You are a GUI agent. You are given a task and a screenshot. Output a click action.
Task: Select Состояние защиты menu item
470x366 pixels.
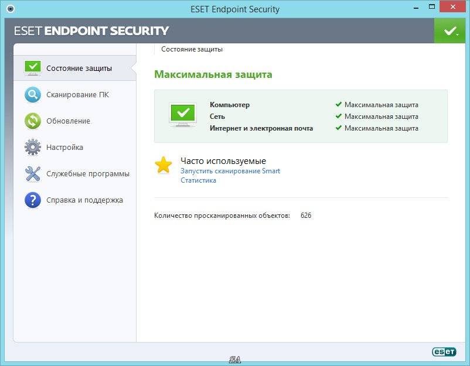pos(74,68)
